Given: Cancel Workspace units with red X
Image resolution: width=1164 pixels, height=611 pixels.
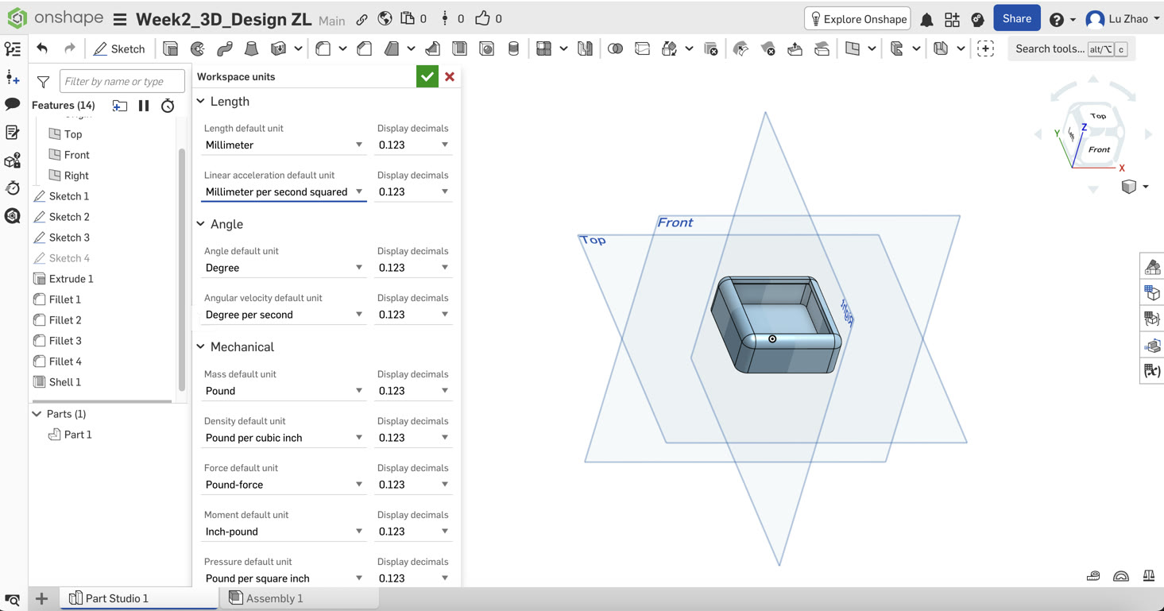Looking at the screenshot, I should [x=450, y=76].
